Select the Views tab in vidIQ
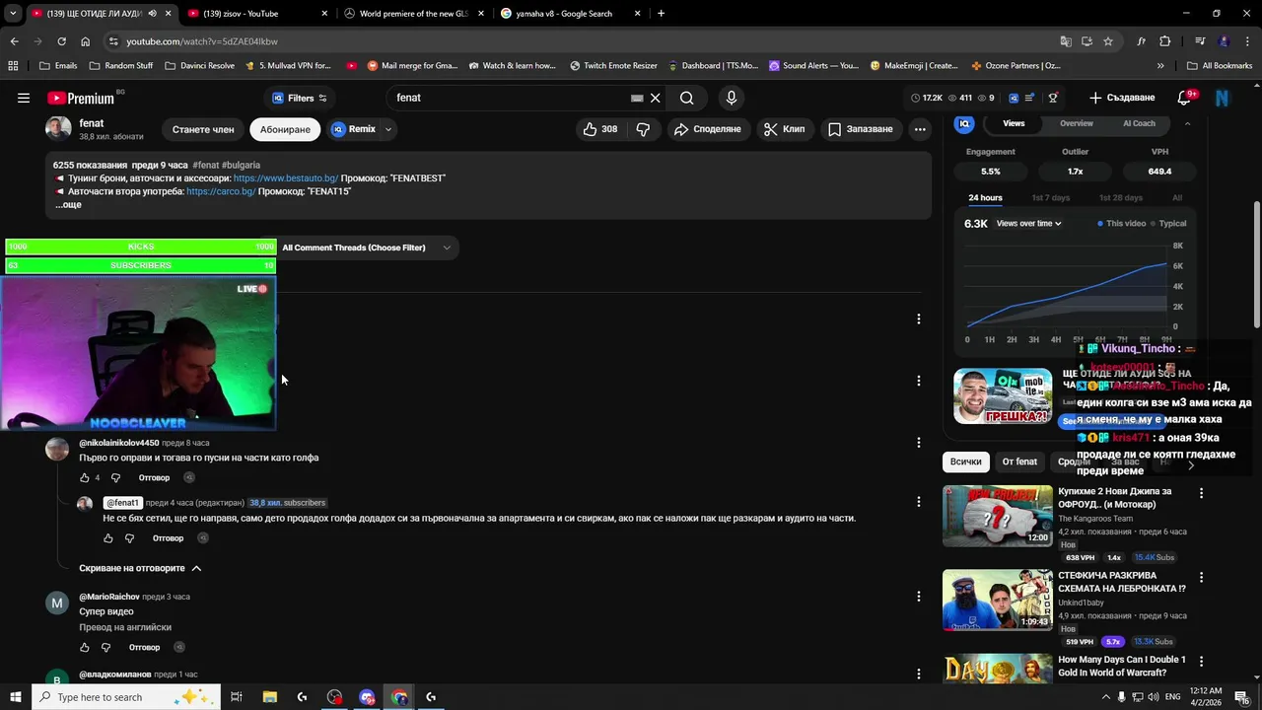Screen dimensions: 1262x710 point(1014,123)
